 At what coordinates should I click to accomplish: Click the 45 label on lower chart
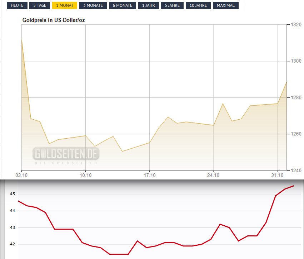point(13,194)
